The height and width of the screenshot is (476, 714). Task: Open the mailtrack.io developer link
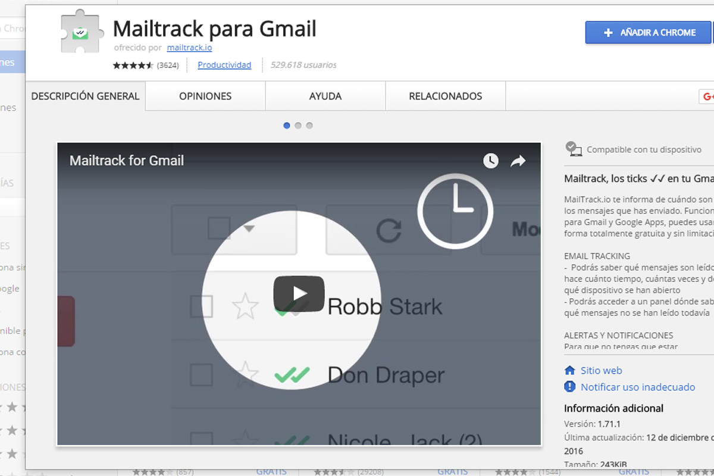(189, 48)
